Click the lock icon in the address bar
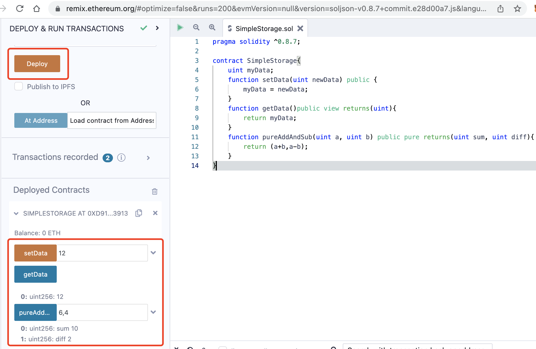This screenshot has height=349, width=536. tap(58, 9)
